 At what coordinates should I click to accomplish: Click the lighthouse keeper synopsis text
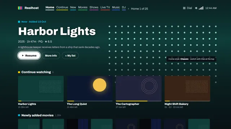tap(59, 47)
